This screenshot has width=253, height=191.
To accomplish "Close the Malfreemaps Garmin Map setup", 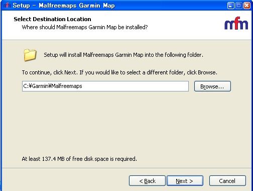I will 247,6.
